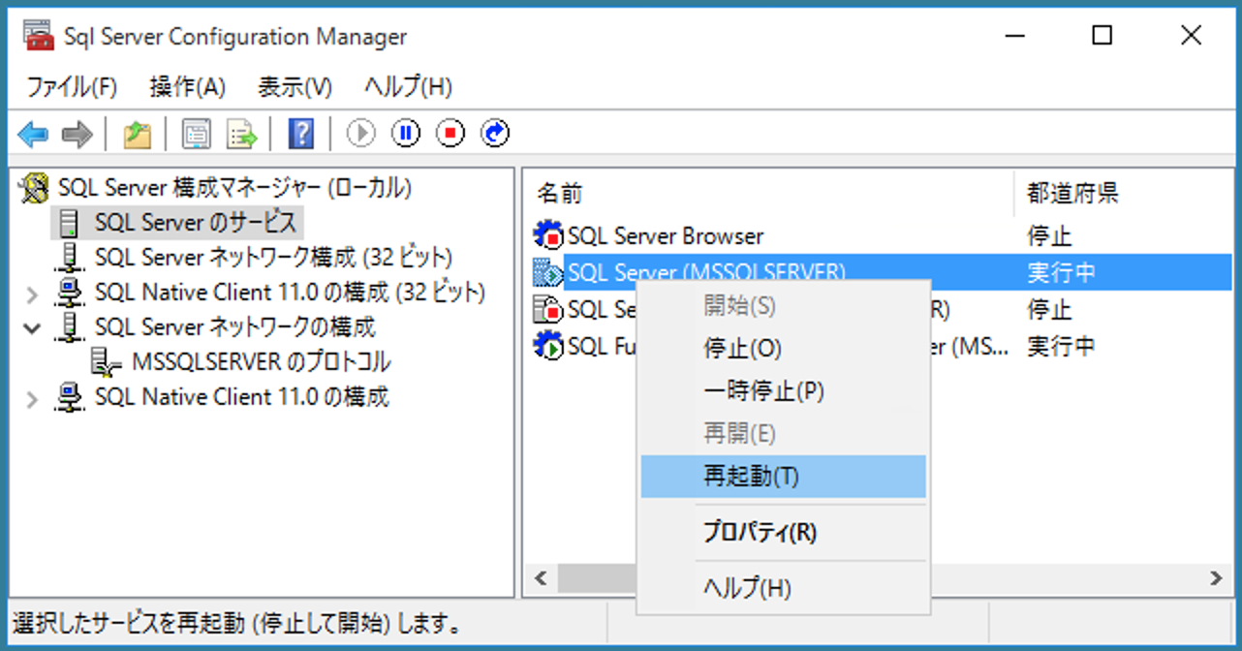Click the SQL Server 構成マネージャー root icon
This screenshot has width=1242, height=651.
34,187
